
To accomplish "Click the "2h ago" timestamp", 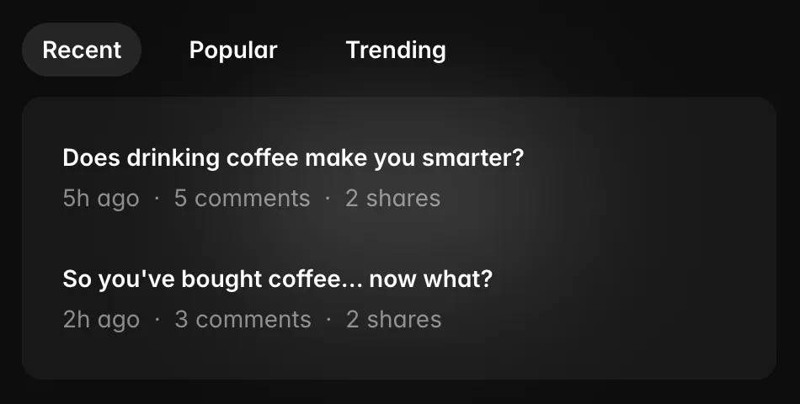I will (101, 320).
